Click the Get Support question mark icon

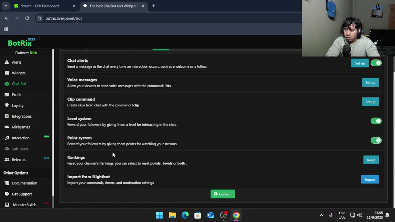[6, 194]
